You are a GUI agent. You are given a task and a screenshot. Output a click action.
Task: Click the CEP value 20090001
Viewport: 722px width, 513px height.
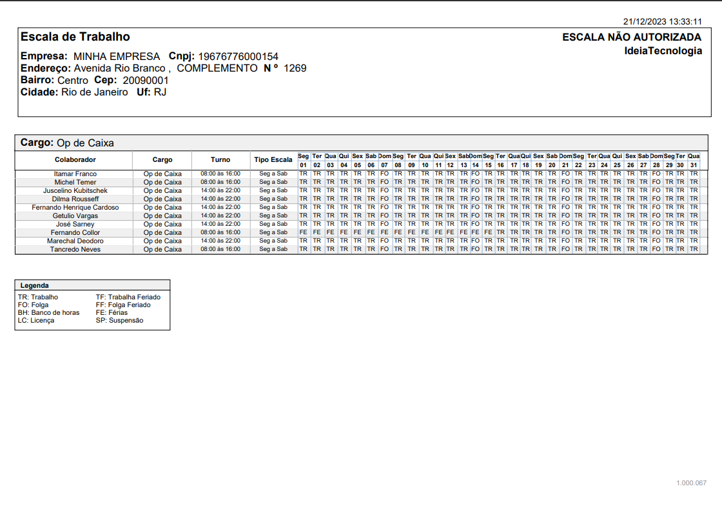coord(146,81)
